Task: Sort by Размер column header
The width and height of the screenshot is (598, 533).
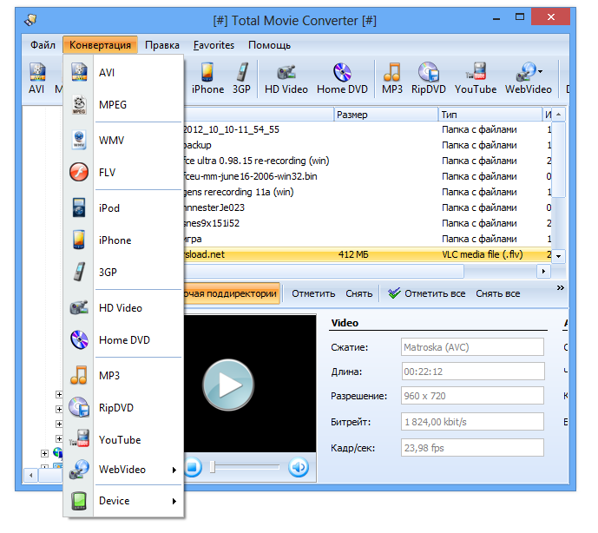Action: click(x=385, y=115)
